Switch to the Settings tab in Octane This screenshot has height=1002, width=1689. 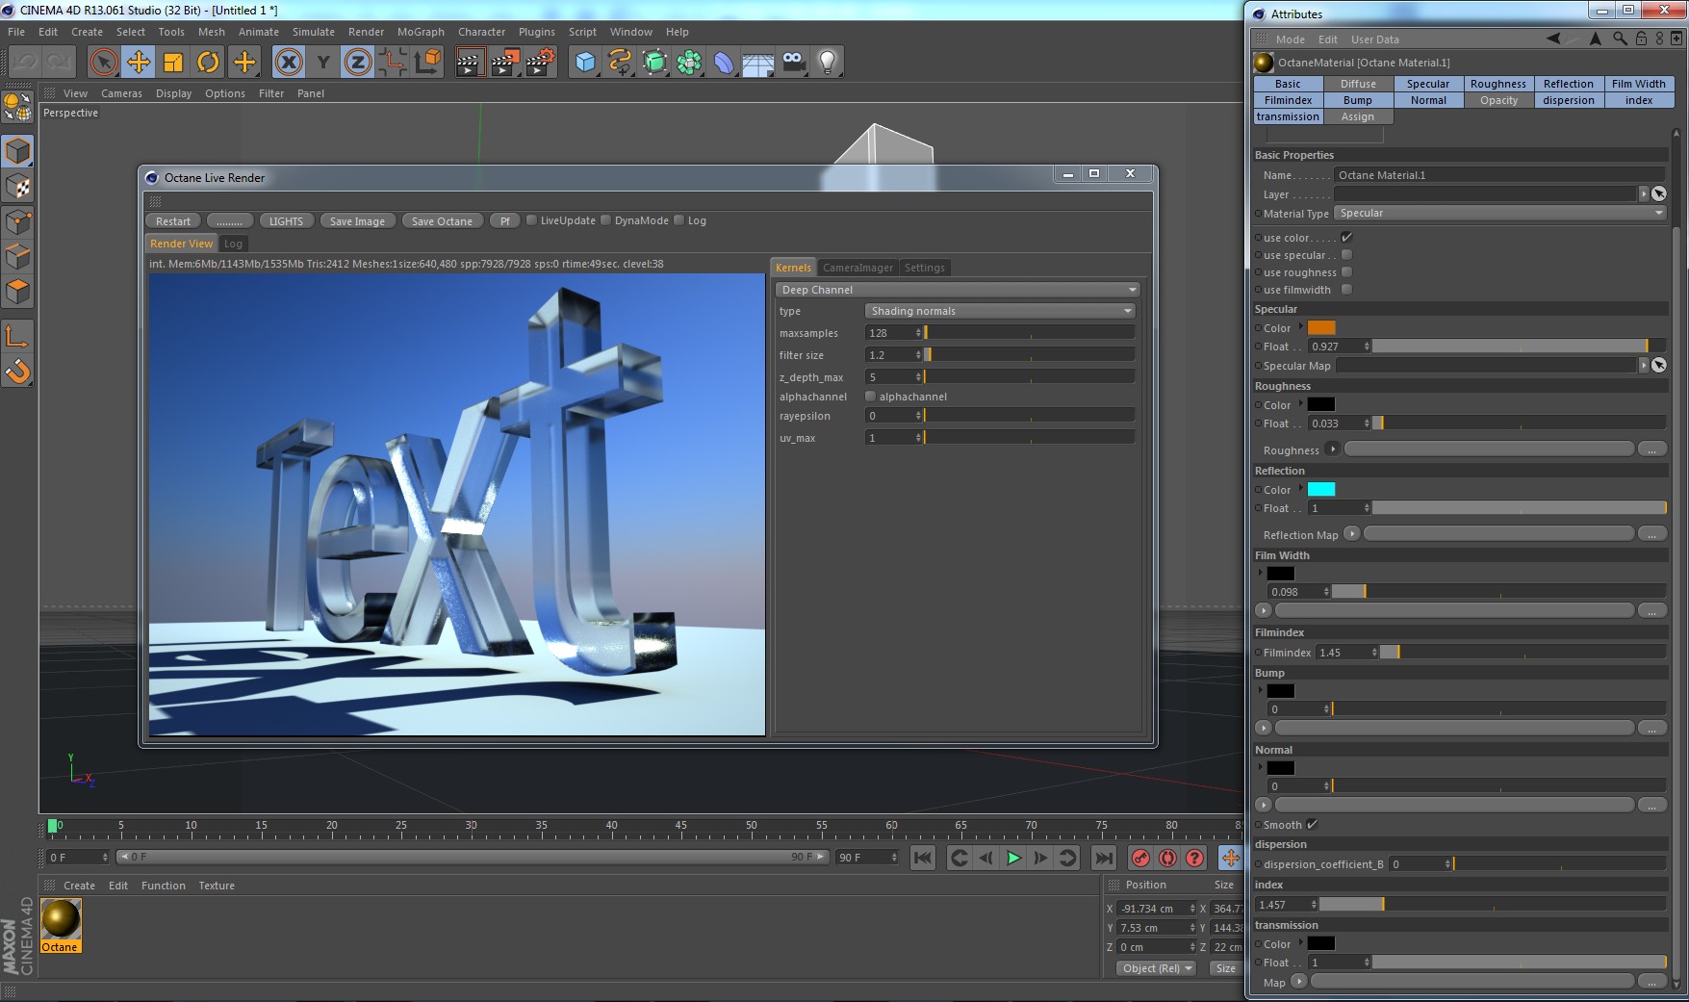[x=924, y=268]
